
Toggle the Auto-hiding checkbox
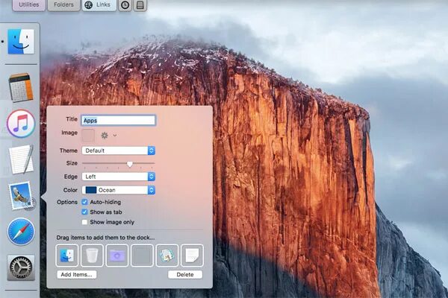pyautogui.click(x=84, y=202)
